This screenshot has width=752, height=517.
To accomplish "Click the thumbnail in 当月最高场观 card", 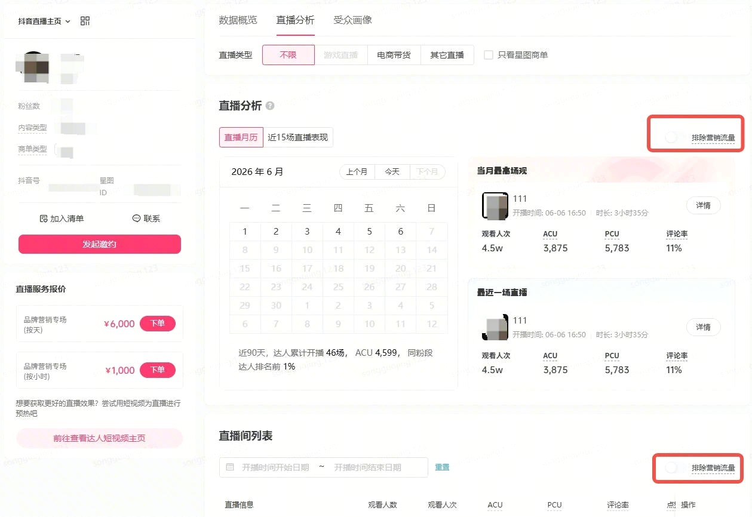I will 495,206.
